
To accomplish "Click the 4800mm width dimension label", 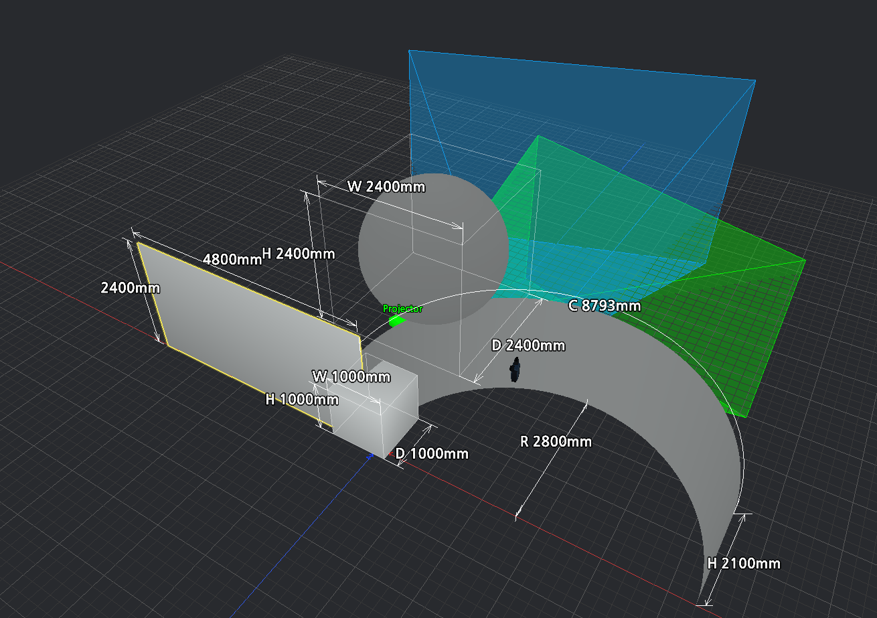I will [232, 258].
